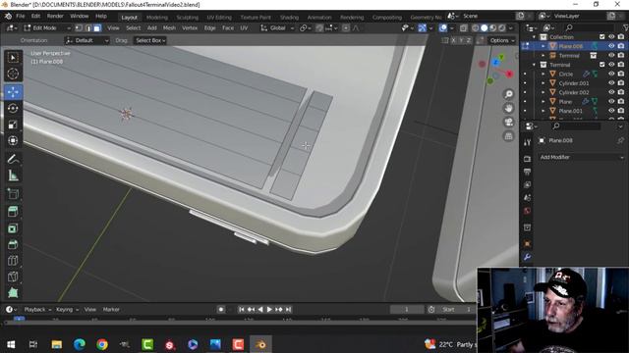The image size is (629, 353).
Task: Open the File menu
Action: click(x=20, y=16)
